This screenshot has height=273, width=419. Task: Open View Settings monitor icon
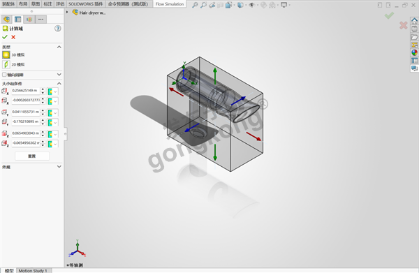click(284, 5)
